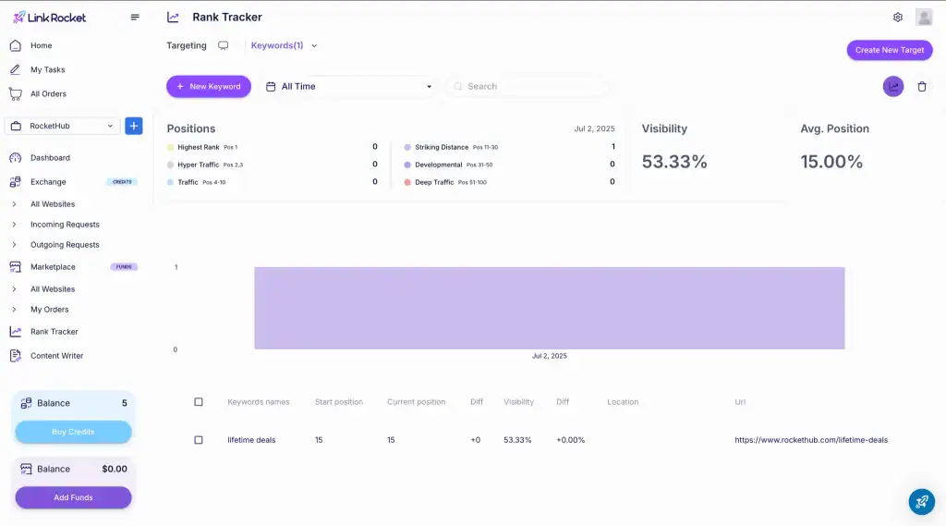Viewport: 946px width, 526px height.
Task: Open settings with the gear icon
Action: click(898, 18)
